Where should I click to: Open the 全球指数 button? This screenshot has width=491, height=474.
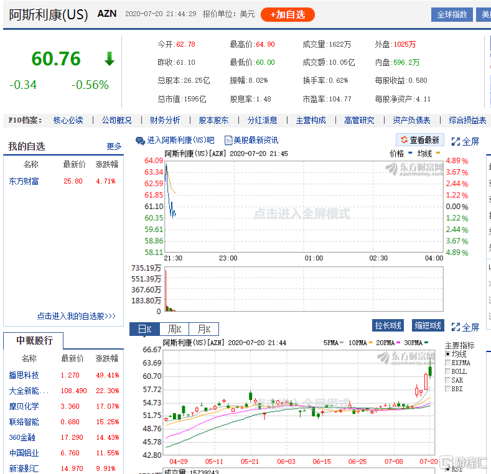click(452, 14)
